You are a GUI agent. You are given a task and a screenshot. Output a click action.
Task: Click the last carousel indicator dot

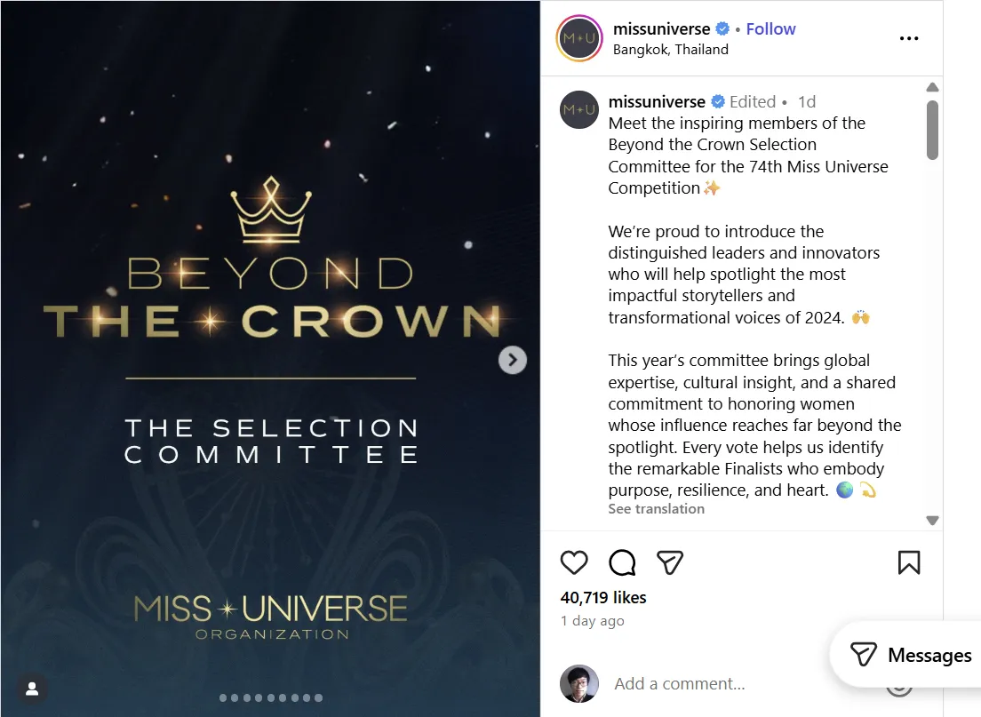[319, 698]
